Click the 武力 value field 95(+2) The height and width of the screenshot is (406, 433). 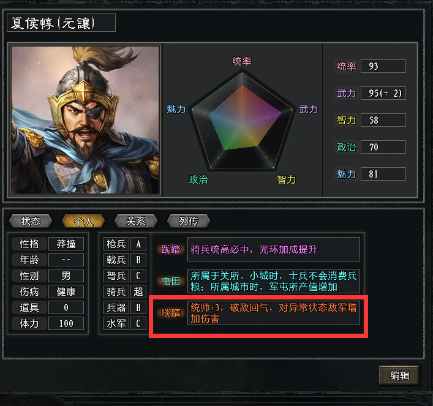(383, 93)
